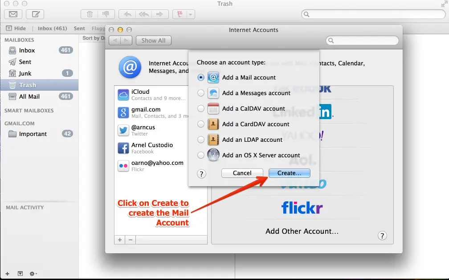Click the Get Mail envelope icon
This screenshot has height=280, width=449.
click(13, 14)
